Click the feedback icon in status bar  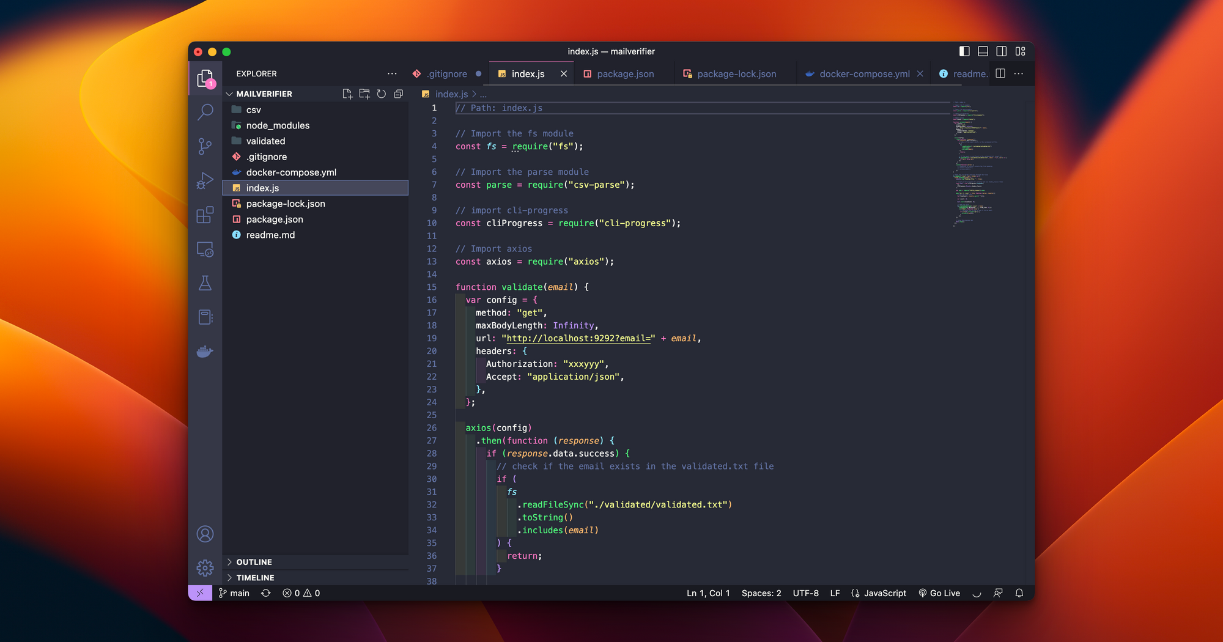(998, 593)
